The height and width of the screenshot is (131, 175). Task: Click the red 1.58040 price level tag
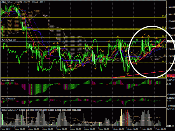point(171,76)
